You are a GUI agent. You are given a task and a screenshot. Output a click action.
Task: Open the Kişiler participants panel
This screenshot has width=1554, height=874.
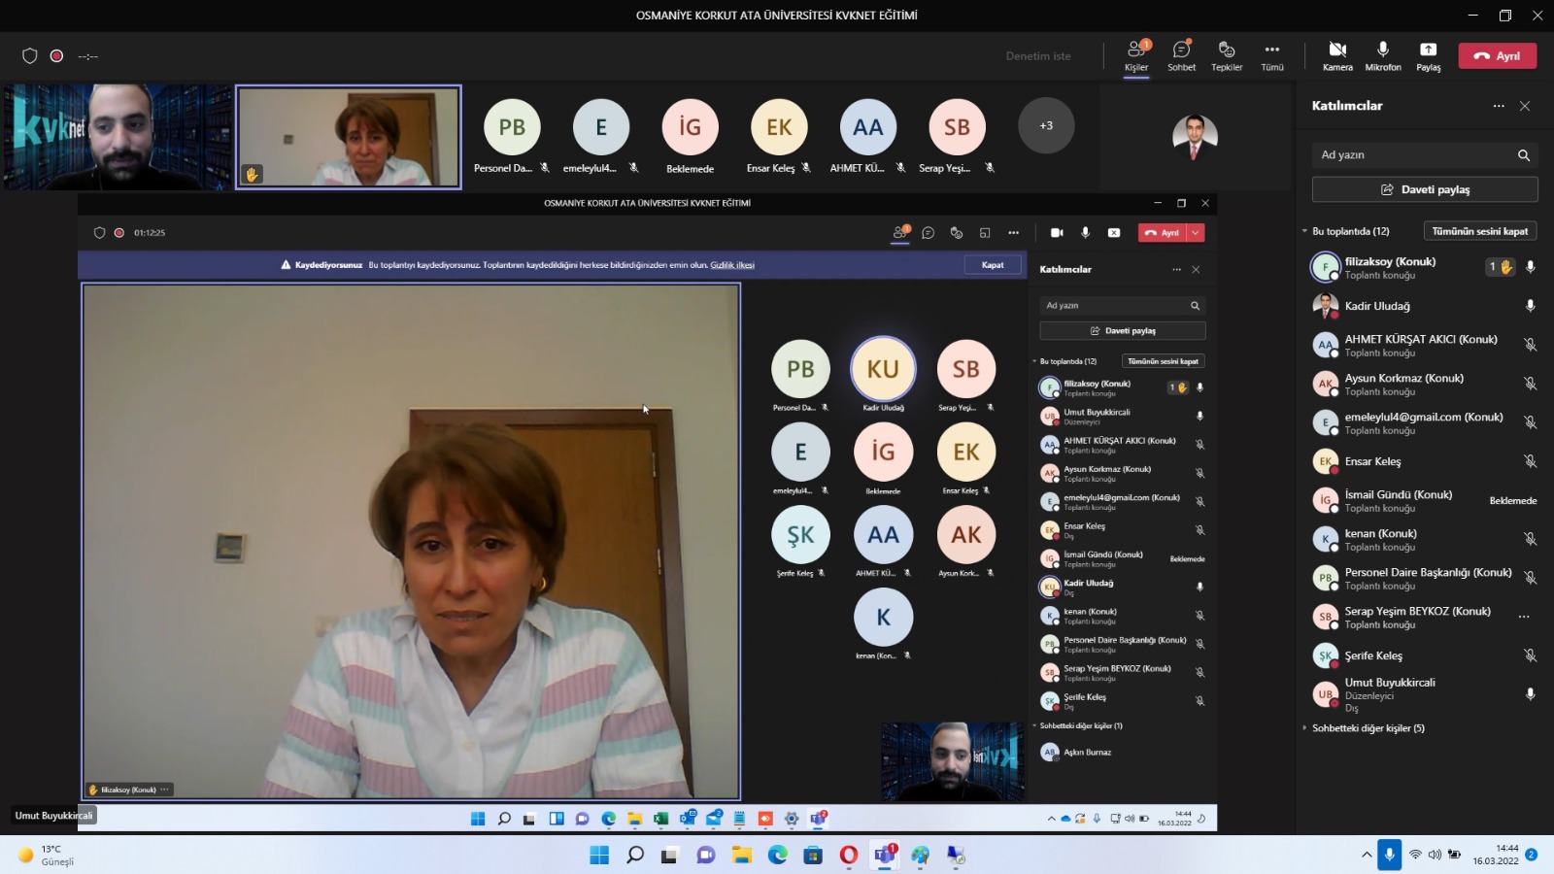pos(1136,56)
